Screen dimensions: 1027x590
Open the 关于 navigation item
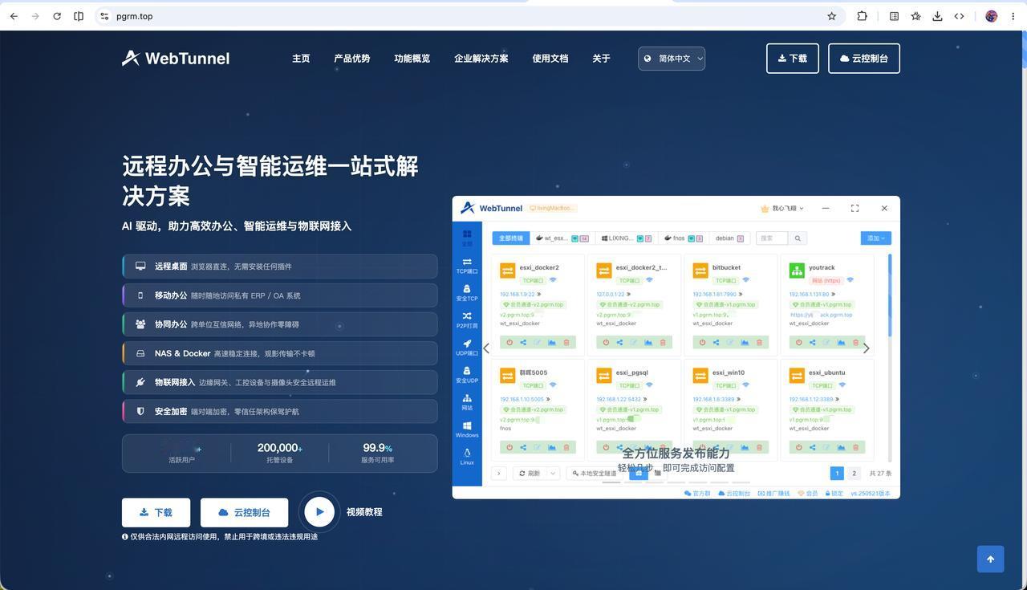[602, 59]
